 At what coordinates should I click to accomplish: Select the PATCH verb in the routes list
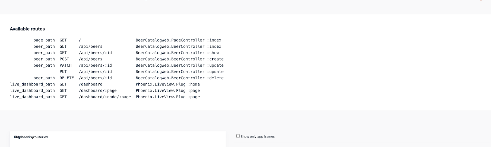65,65
